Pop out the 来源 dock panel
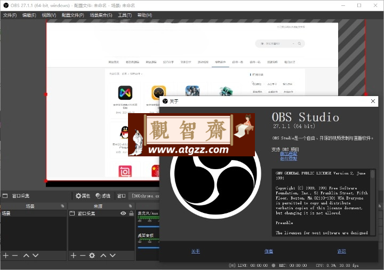384x270 pixels. coord(130,206)
